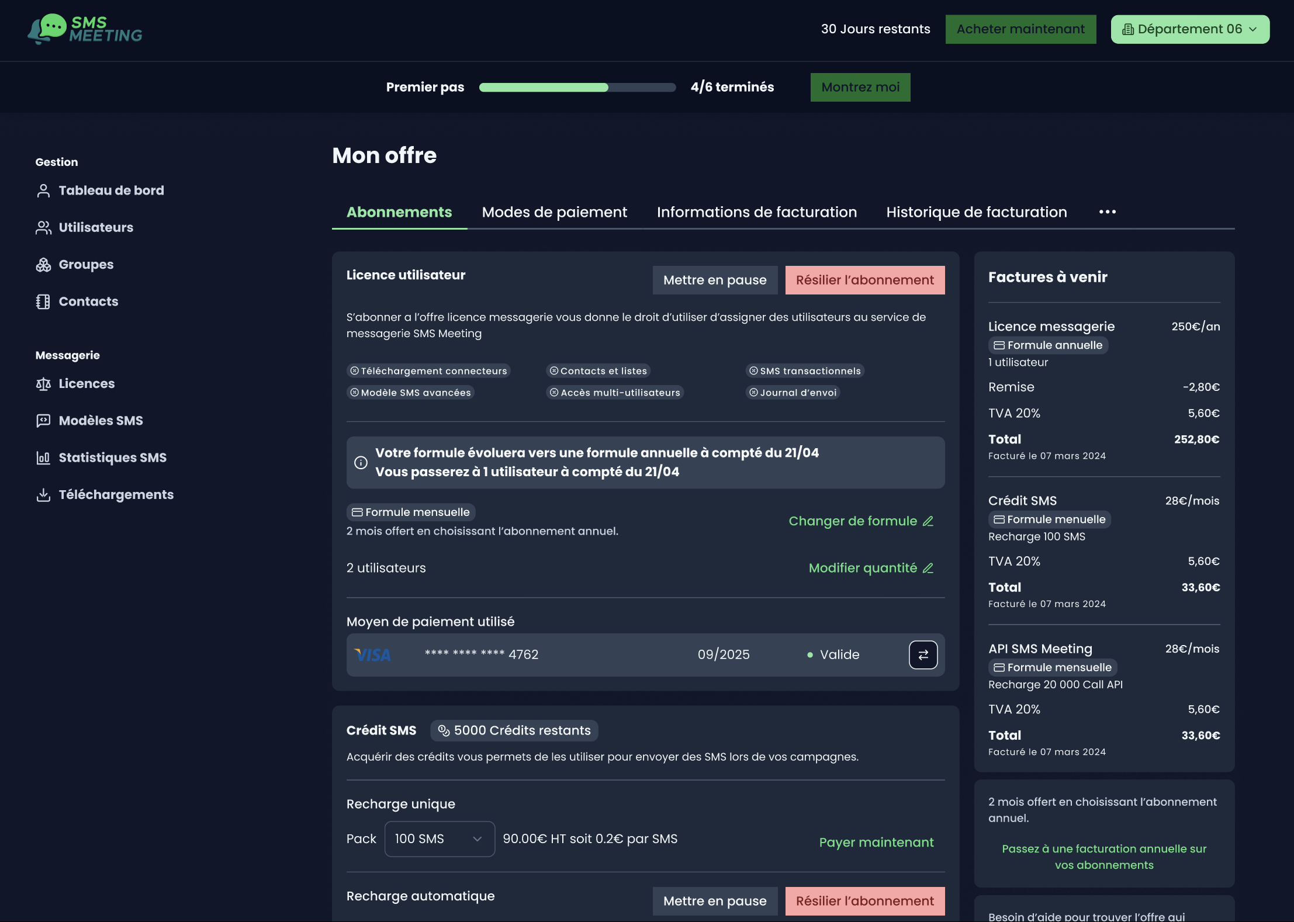Image resolution: width=1294 pixels, height=922 pixels.
Task: Click Résilier l'abonnement for Licence utilisateur
Action: tap(865, 280)
